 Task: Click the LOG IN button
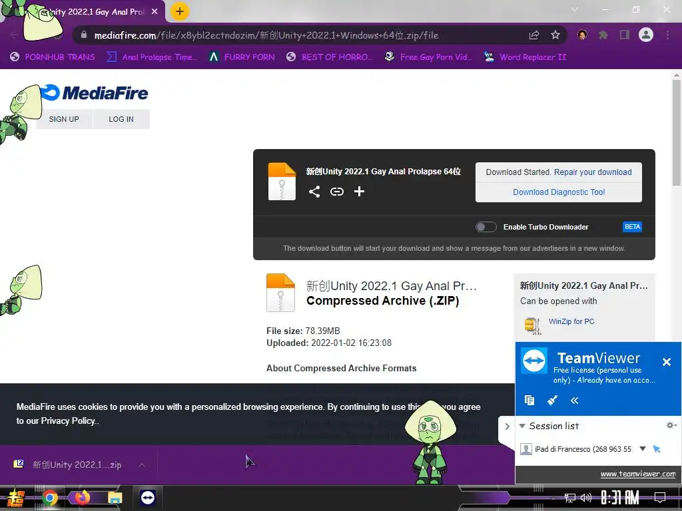[x=121, y=119]
